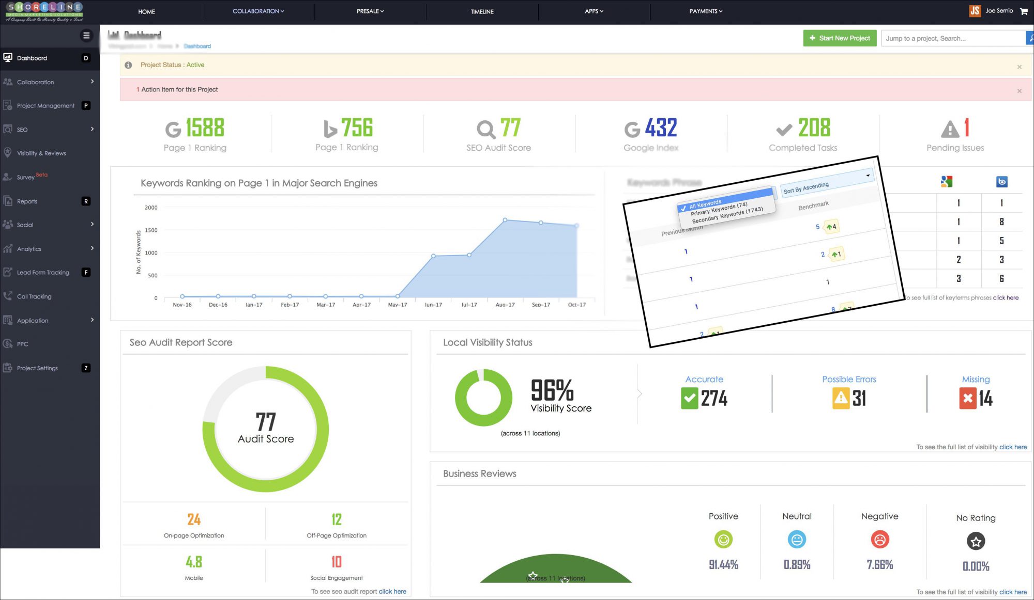The width and height of the screenshot is (1034, 600).
Task: Open the Payments top menu dropdown
Action: point(706,11)
